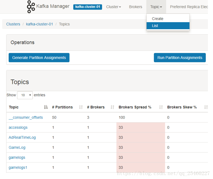Click spread value 33 in AdRealTimeLog row

coord(121,137)
